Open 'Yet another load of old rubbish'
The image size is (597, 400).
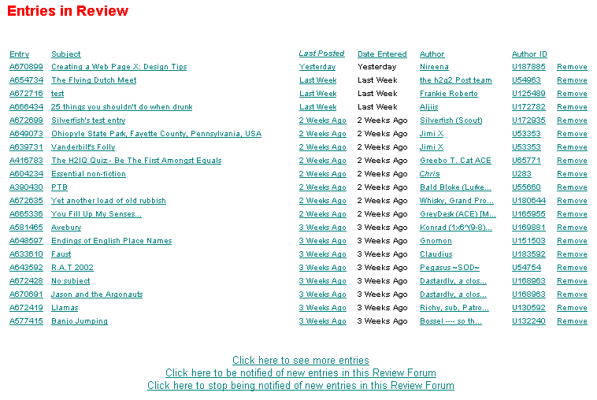109,201
